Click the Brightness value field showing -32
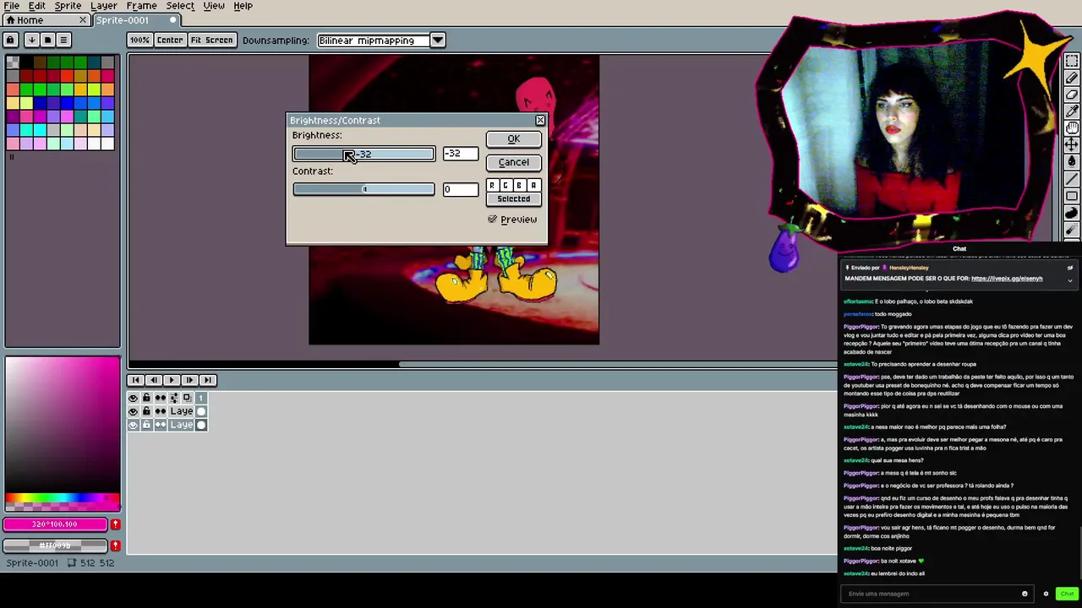Image resolution: width=1082 pixels, height=608 pixels. click(460, 154)
